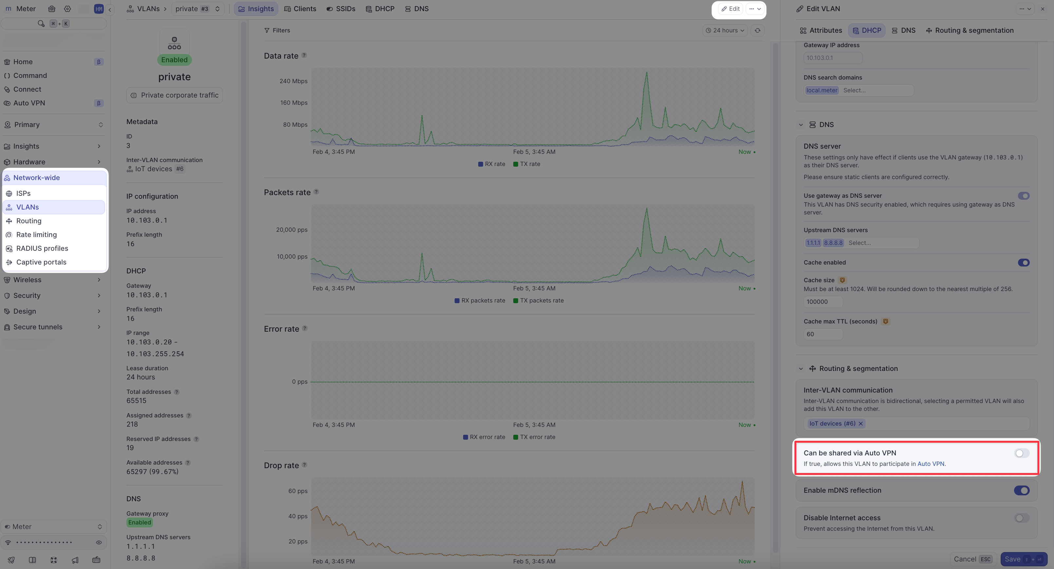
Task: Switch to the Clients tab
Action: [300, 9]
